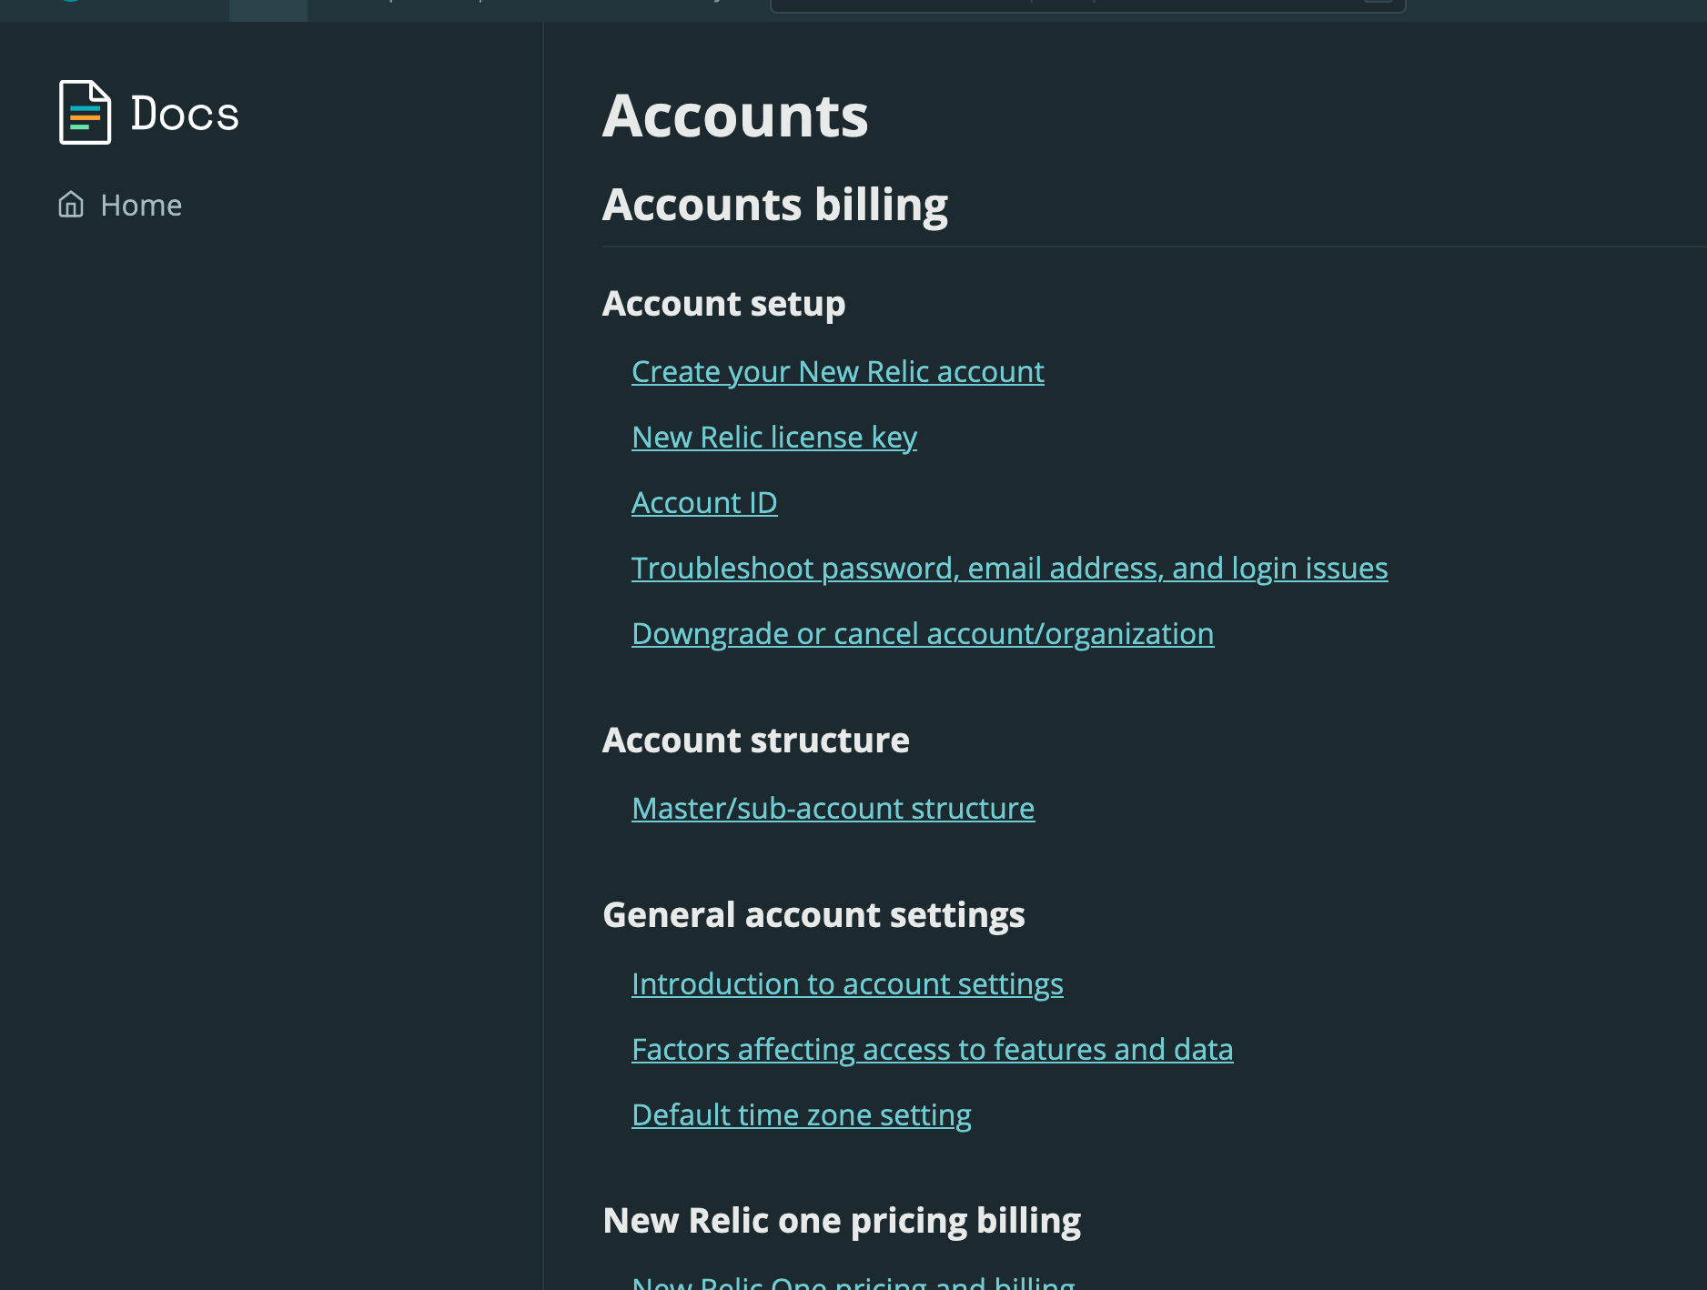Focus the search field in top bar

[x=1087, y=5]
